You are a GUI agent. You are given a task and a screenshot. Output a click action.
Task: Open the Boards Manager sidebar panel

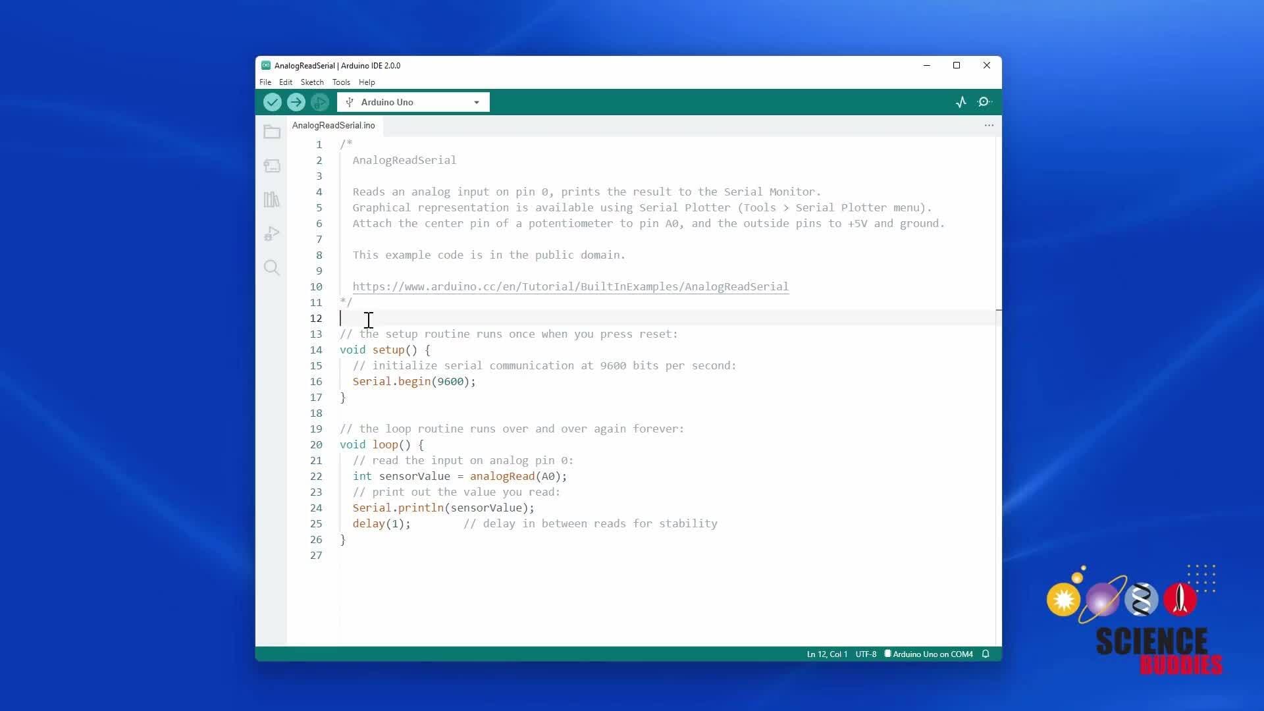(x=272, y=166)
